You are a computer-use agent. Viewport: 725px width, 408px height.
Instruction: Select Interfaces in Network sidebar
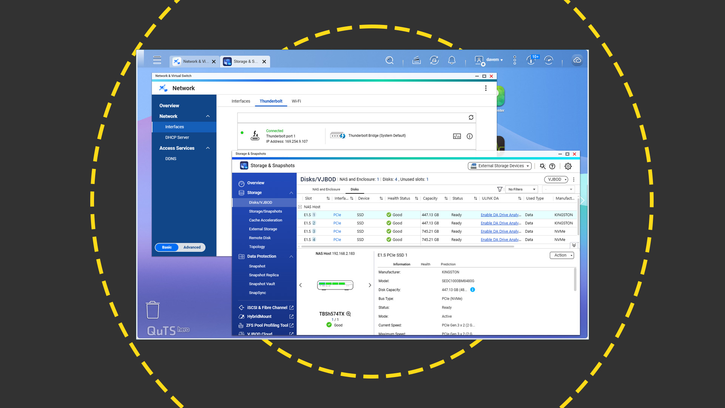point(184,127)
